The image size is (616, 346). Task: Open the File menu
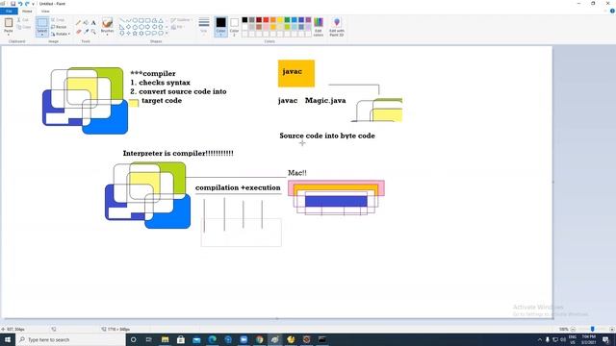click(9, 12)
